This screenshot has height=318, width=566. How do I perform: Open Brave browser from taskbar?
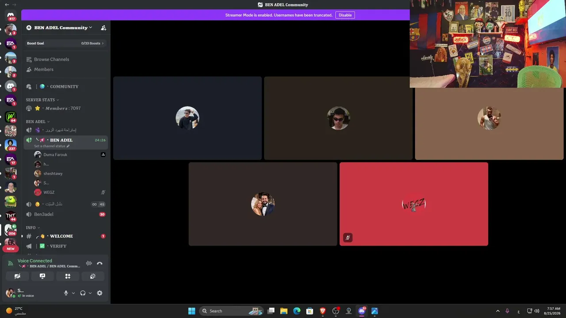pos(323,311)
